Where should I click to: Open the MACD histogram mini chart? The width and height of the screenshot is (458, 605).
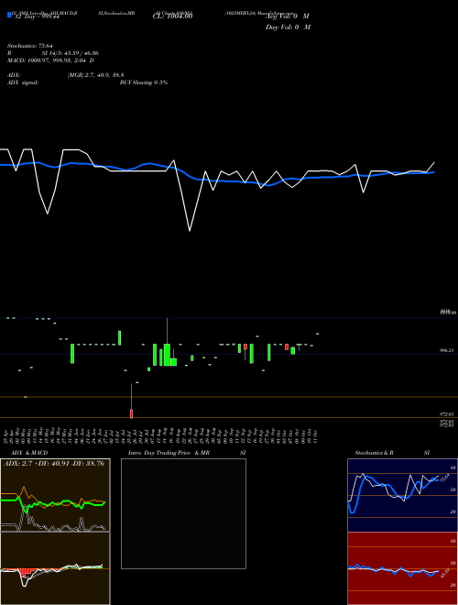tap(55, 568)
